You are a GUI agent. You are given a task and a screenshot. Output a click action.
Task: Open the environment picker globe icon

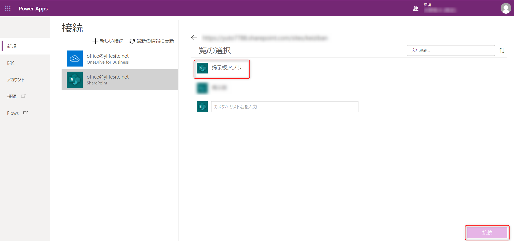pyautogui.click(x=415, y=9)
